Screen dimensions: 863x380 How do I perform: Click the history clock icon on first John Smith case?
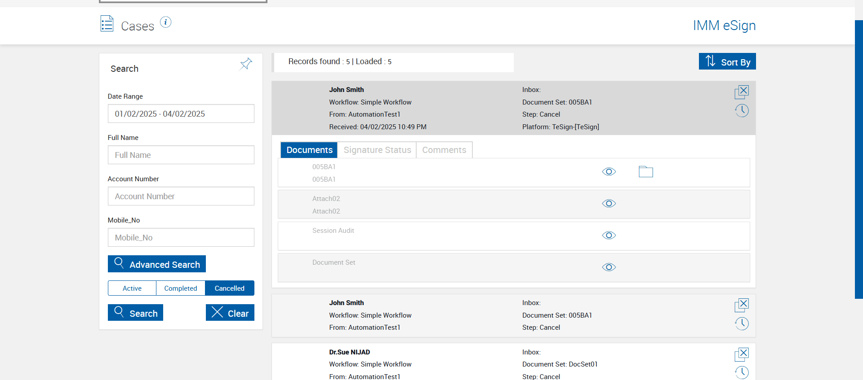pos(742,110)
